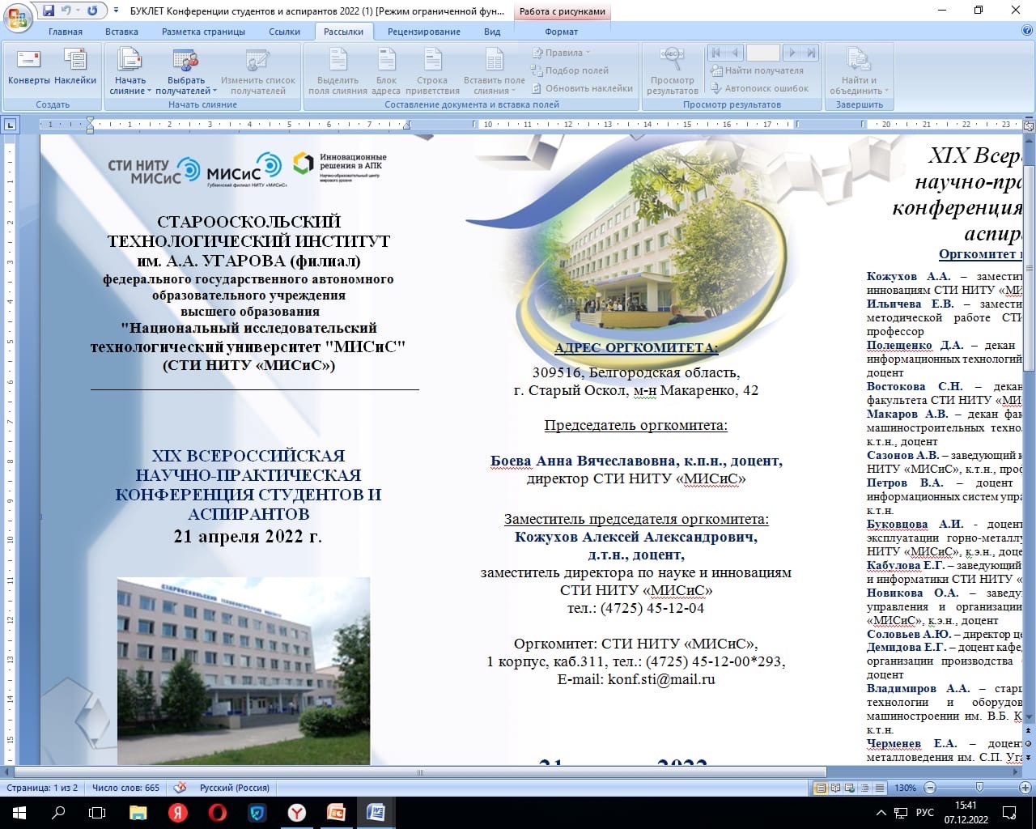
Task: Undo the last action in Quick Access
Action: [66, 11]
